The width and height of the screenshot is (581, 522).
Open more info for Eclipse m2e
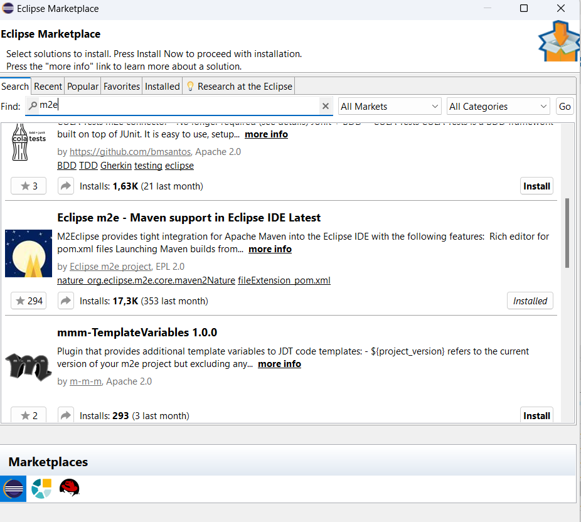coord(270,249)
